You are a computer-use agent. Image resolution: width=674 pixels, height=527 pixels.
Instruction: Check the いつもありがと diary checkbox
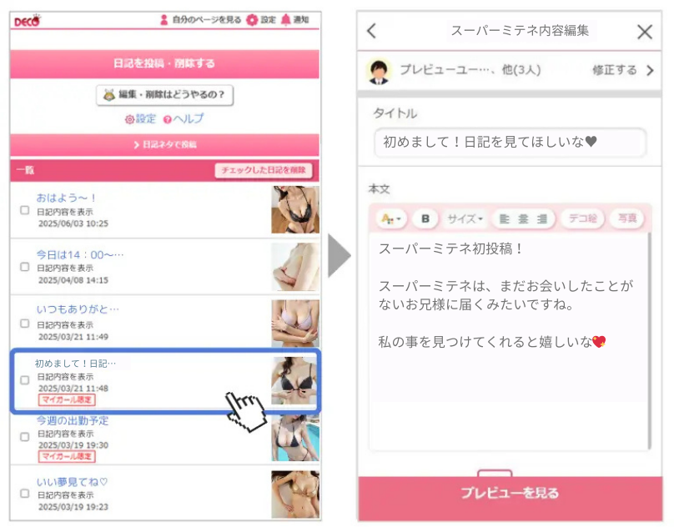[x=25, y=324]
